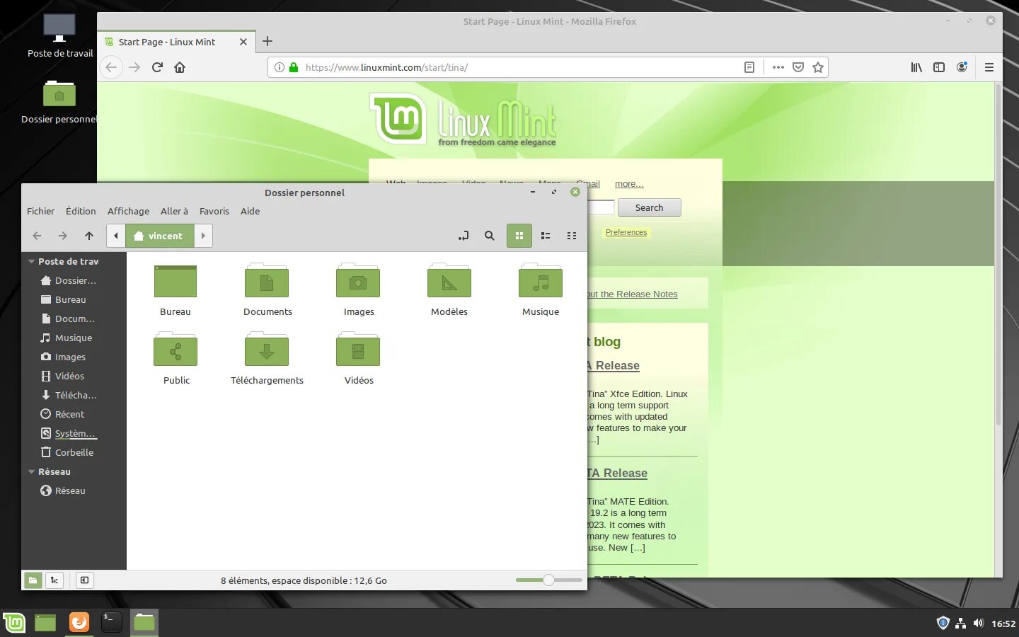This screenshot has width=1019, height=637.
Task: Open the Firefox hamburger menu
Action: (x=989, y=67)
